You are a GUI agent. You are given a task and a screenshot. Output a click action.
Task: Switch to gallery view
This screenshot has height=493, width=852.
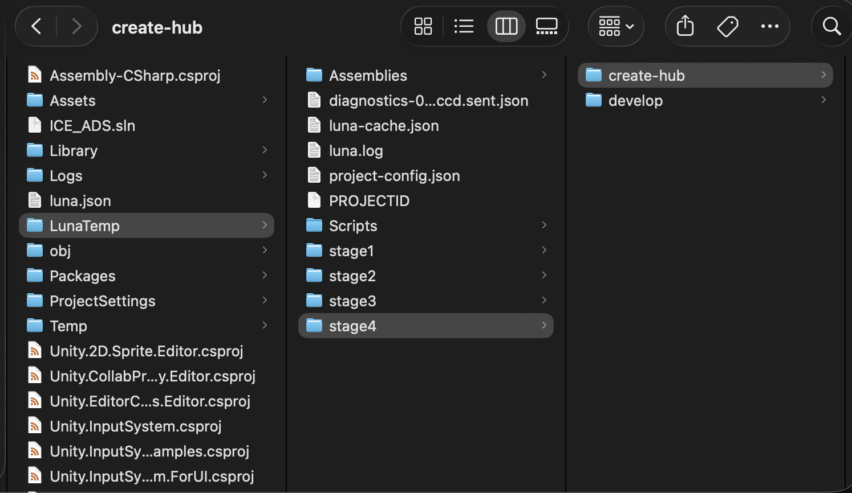click(546, 26)
